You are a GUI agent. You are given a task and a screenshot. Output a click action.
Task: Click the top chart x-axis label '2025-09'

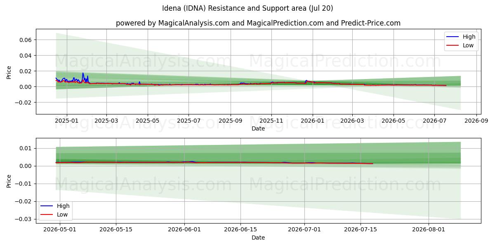pos(230,121)
